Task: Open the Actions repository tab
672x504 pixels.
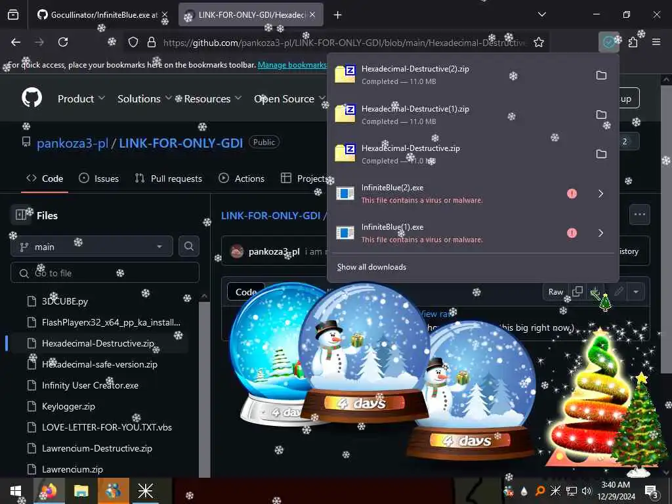Action: [241, 178]
